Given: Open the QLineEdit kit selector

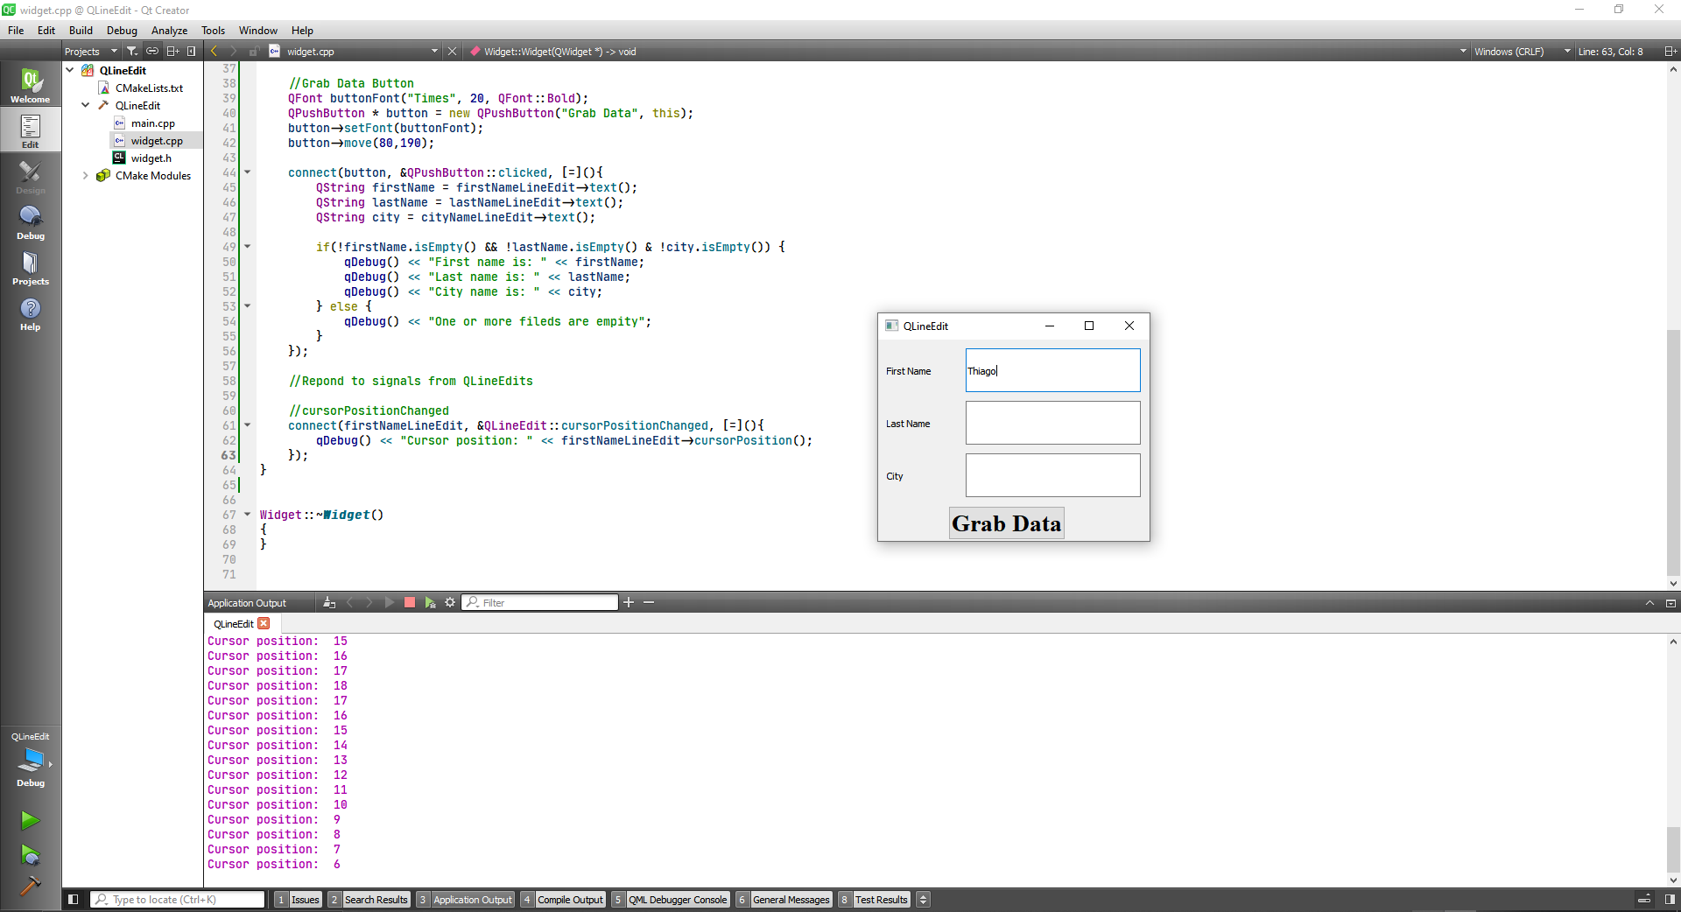Looking at the screenshot, I should click(x=31, y=758).
